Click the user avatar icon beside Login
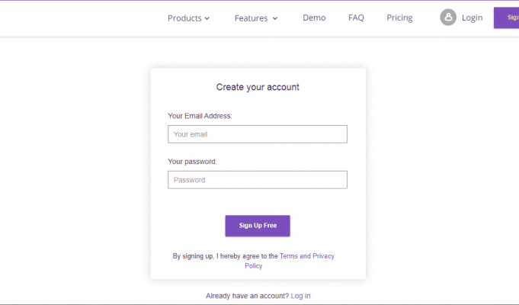The width and height of the screenshot is (519, 305). tap(448, 18)
